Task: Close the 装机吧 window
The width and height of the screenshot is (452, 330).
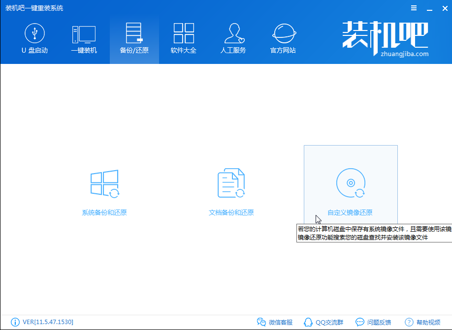Action: pos(445,8)
